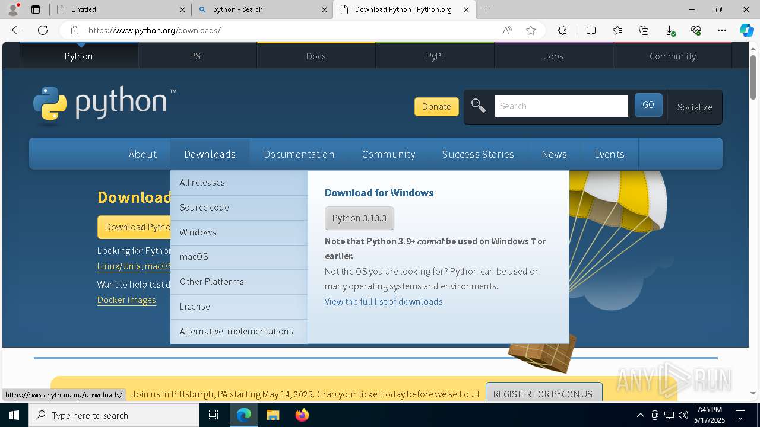
Task: Open License from Downloads menu
Action: (x=239, y=307)
